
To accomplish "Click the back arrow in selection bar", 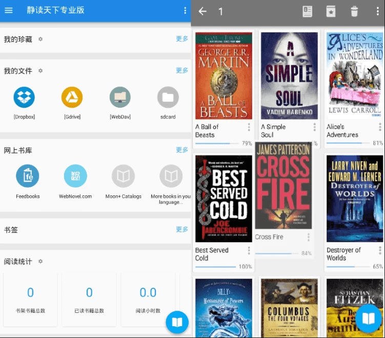I will tap(202, 11).
